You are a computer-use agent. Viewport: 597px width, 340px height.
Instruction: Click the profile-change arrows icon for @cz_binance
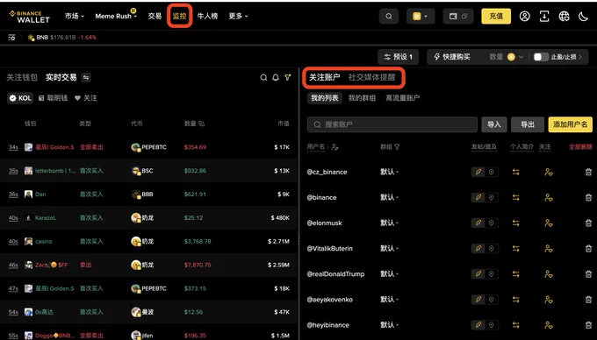[x=516, y=172]
